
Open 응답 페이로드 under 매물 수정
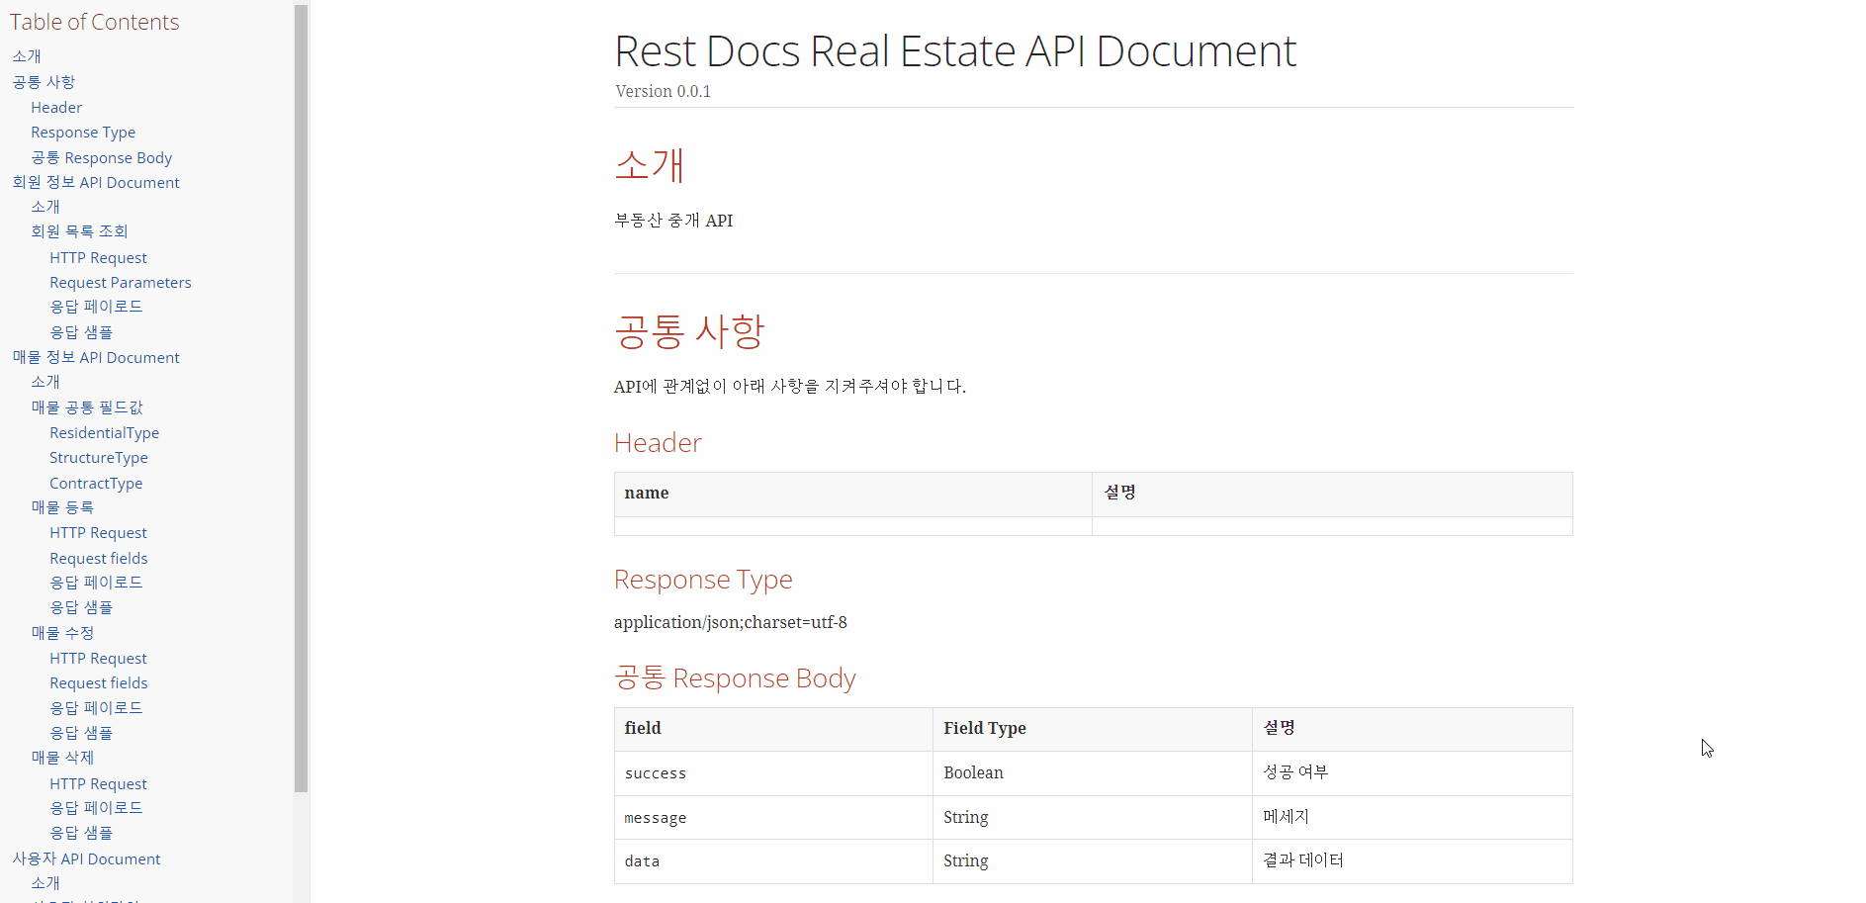pos(96,708)
